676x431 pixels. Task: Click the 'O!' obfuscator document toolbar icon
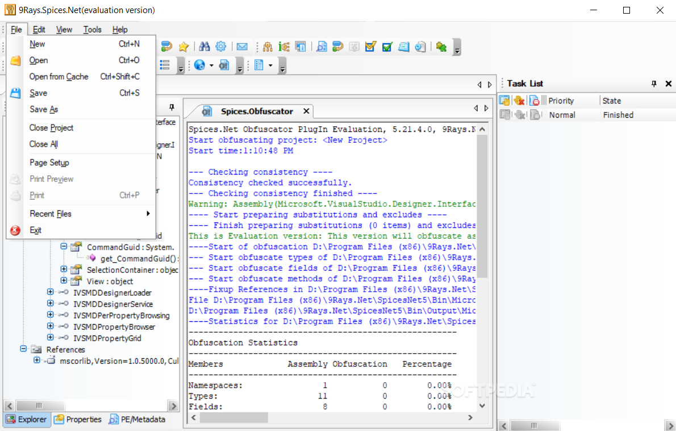tap(224, 65)
